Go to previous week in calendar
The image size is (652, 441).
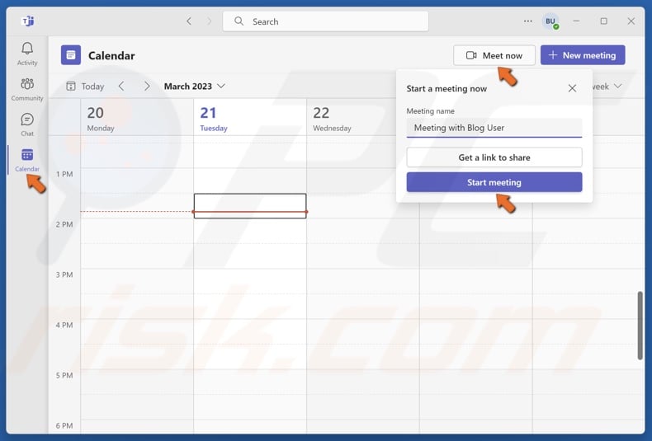(x=121, y=86)
